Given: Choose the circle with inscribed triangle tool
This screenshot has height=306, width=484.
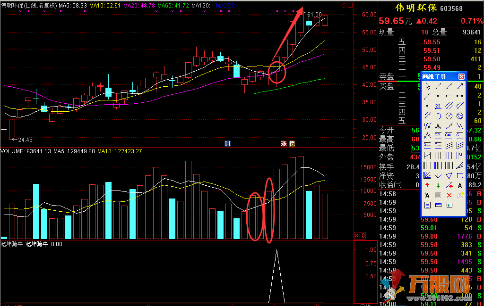Looking at the screenshot, I should pyautogui.click(x=460, y=116).
